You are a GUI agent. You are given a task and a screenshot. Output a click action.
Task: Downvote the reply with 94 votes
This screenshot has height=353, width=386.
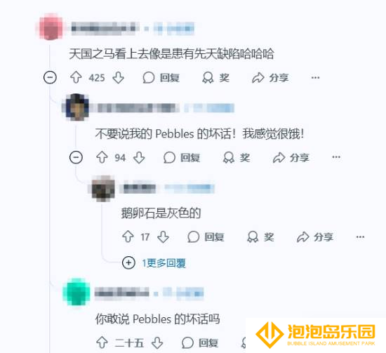point(139,157)
